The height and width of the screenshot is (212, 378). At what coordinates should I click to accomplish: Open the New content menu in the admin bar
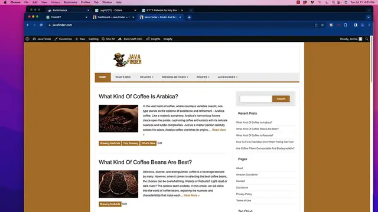80,39
